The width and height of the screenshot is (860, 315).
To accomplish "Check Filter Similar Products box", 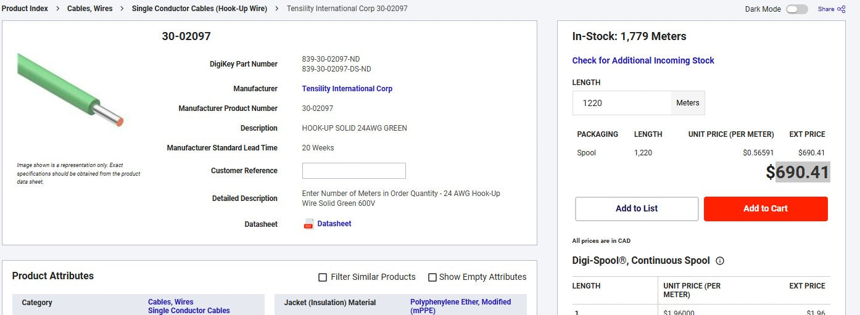I will [323, 277].
